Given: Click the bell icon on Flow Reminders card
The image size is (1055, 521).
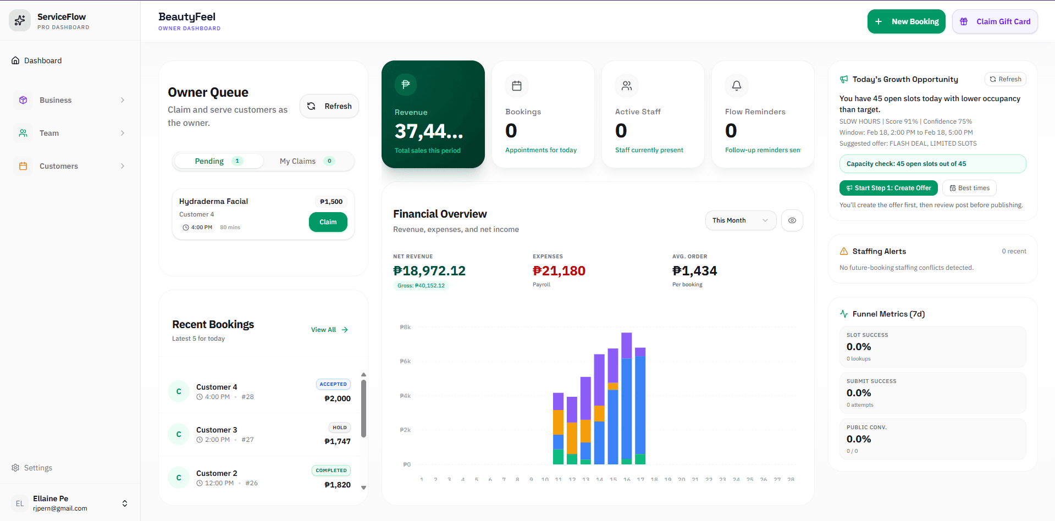Looking at the screenshot, I should click(x=736, y=86).
